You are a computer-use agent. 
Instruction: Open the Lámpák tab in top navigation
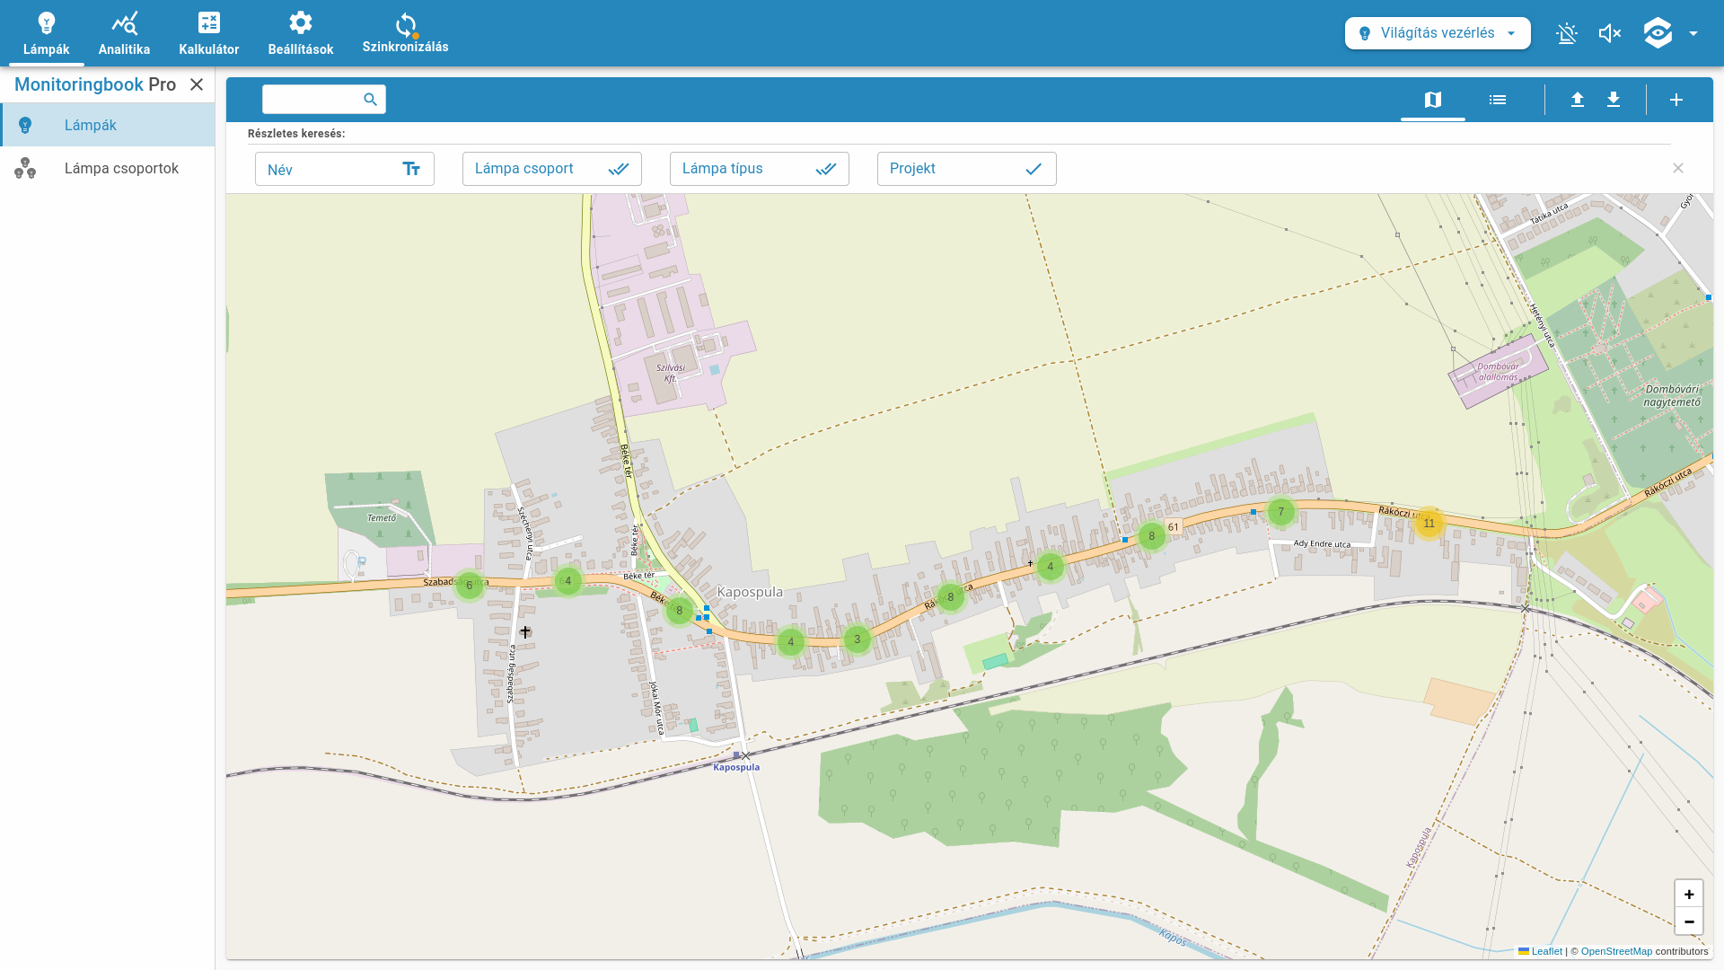click(47, 34)
